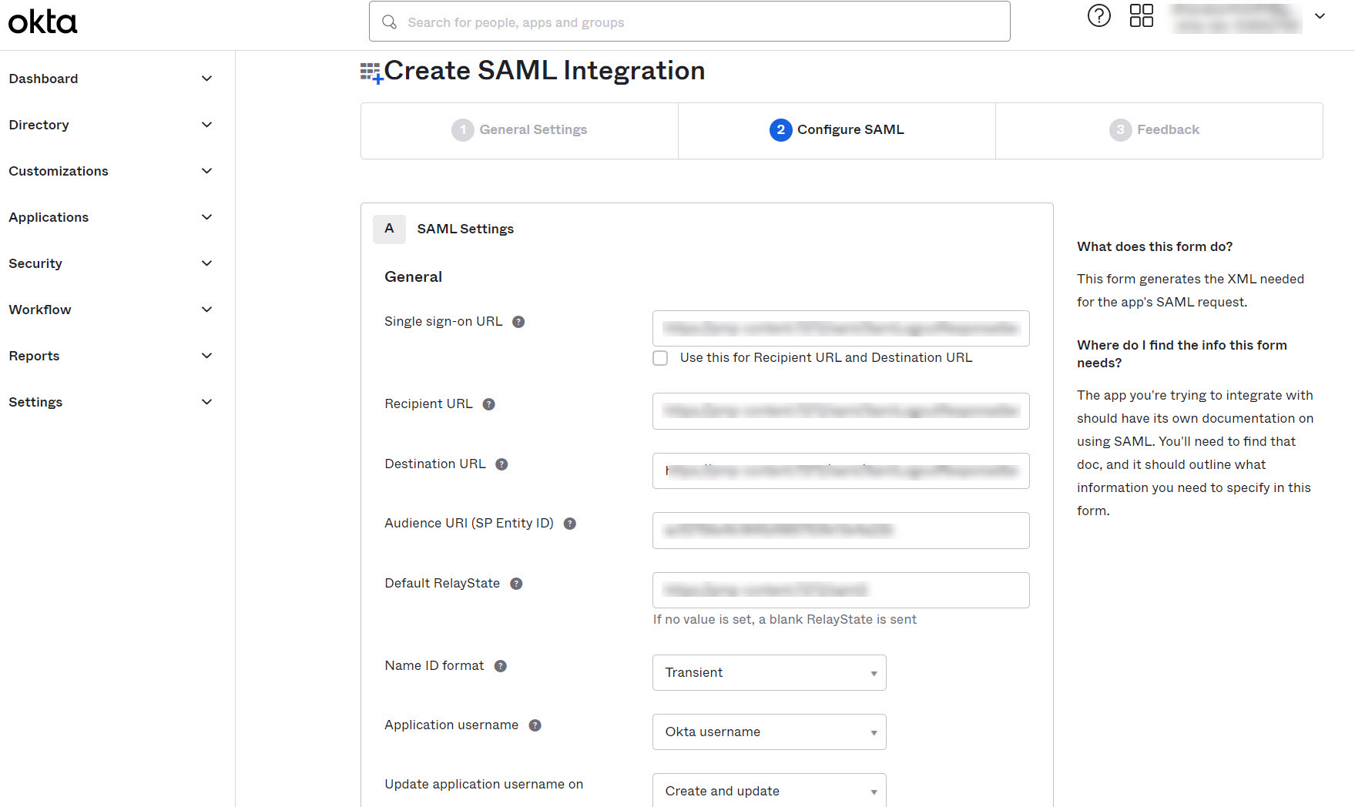Viewport: 1355px width, 807px height.
Task: Click help icon beside Destination URL
Action: [x=501, y=464]
